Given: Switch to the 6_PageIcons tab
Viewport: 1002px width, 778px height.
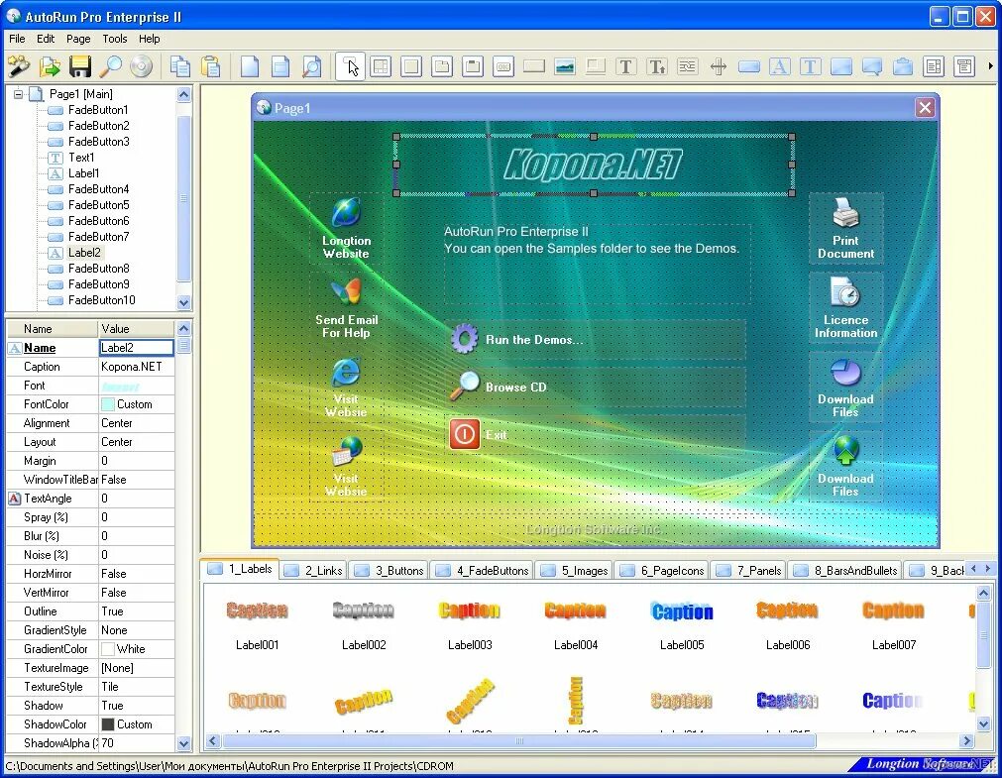Looking at the screenshot, I should (662, 570).
